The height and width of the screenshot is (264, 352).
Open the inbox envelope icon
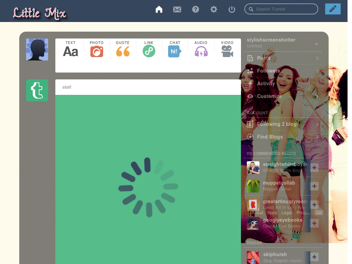point(177,9)
